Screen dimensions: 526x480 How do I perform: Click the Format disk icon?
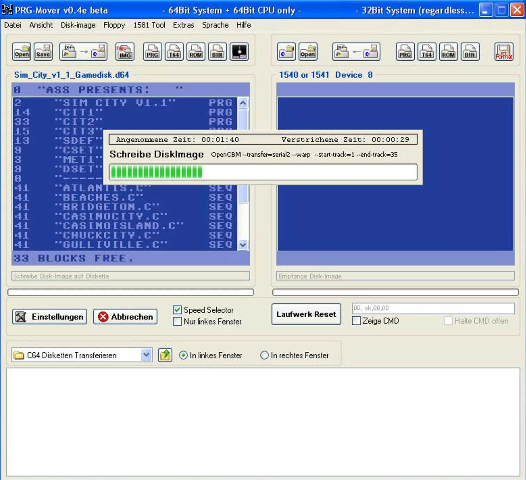(x=504, y=52)
